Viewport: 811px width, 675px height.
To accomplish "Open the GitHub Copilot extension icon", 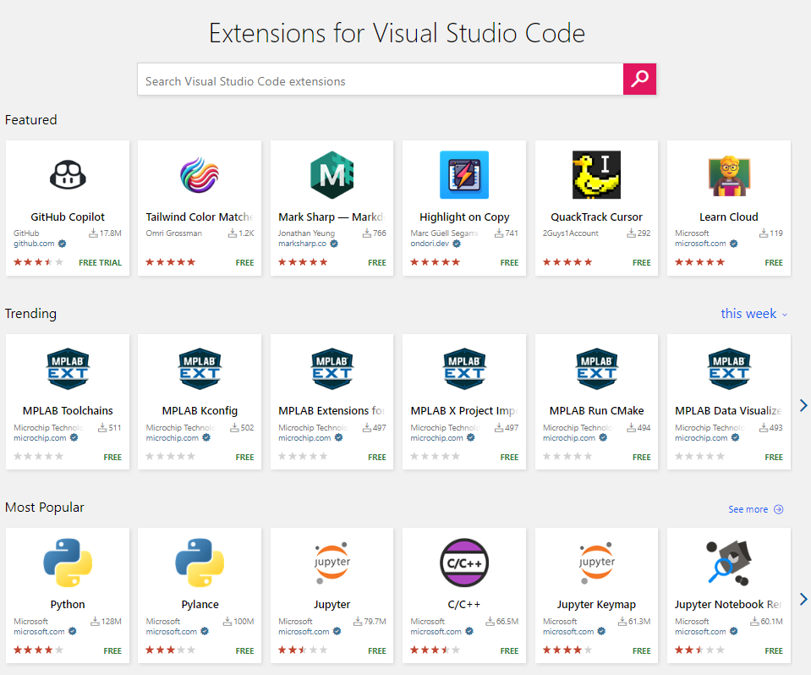I will [x=68, y=175].
